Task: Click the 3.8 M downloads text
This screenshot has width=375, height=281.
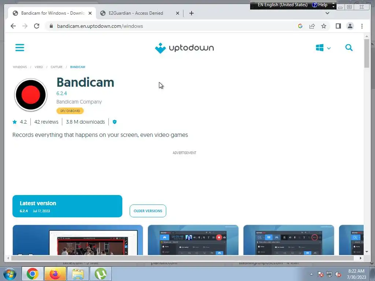Action: tap(85, 122)
